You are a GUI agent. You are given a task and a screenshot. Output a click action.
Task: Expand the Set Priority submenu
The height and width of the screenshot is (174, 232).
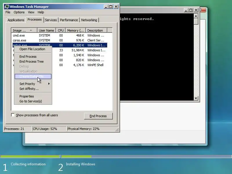(x=33, y=84)
